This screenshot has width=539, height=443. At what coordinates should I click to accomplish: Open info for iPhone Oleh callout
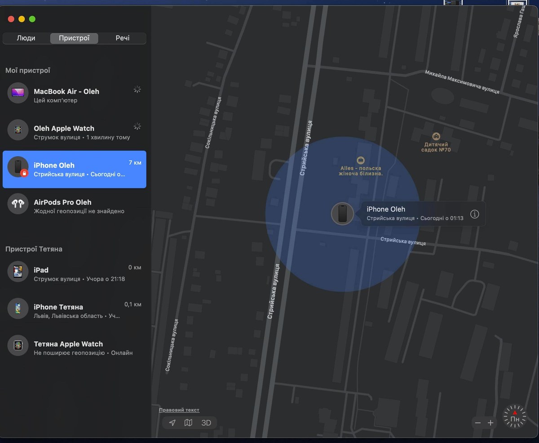pyautogui.click(x=474, y=214)
